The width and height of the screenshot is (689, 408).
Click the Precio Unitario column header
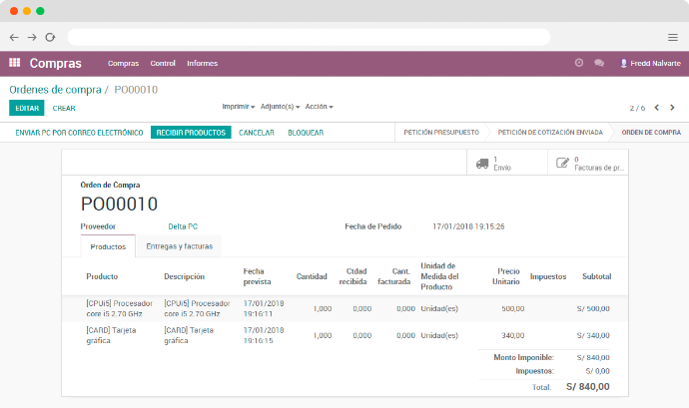pos(506,276)
